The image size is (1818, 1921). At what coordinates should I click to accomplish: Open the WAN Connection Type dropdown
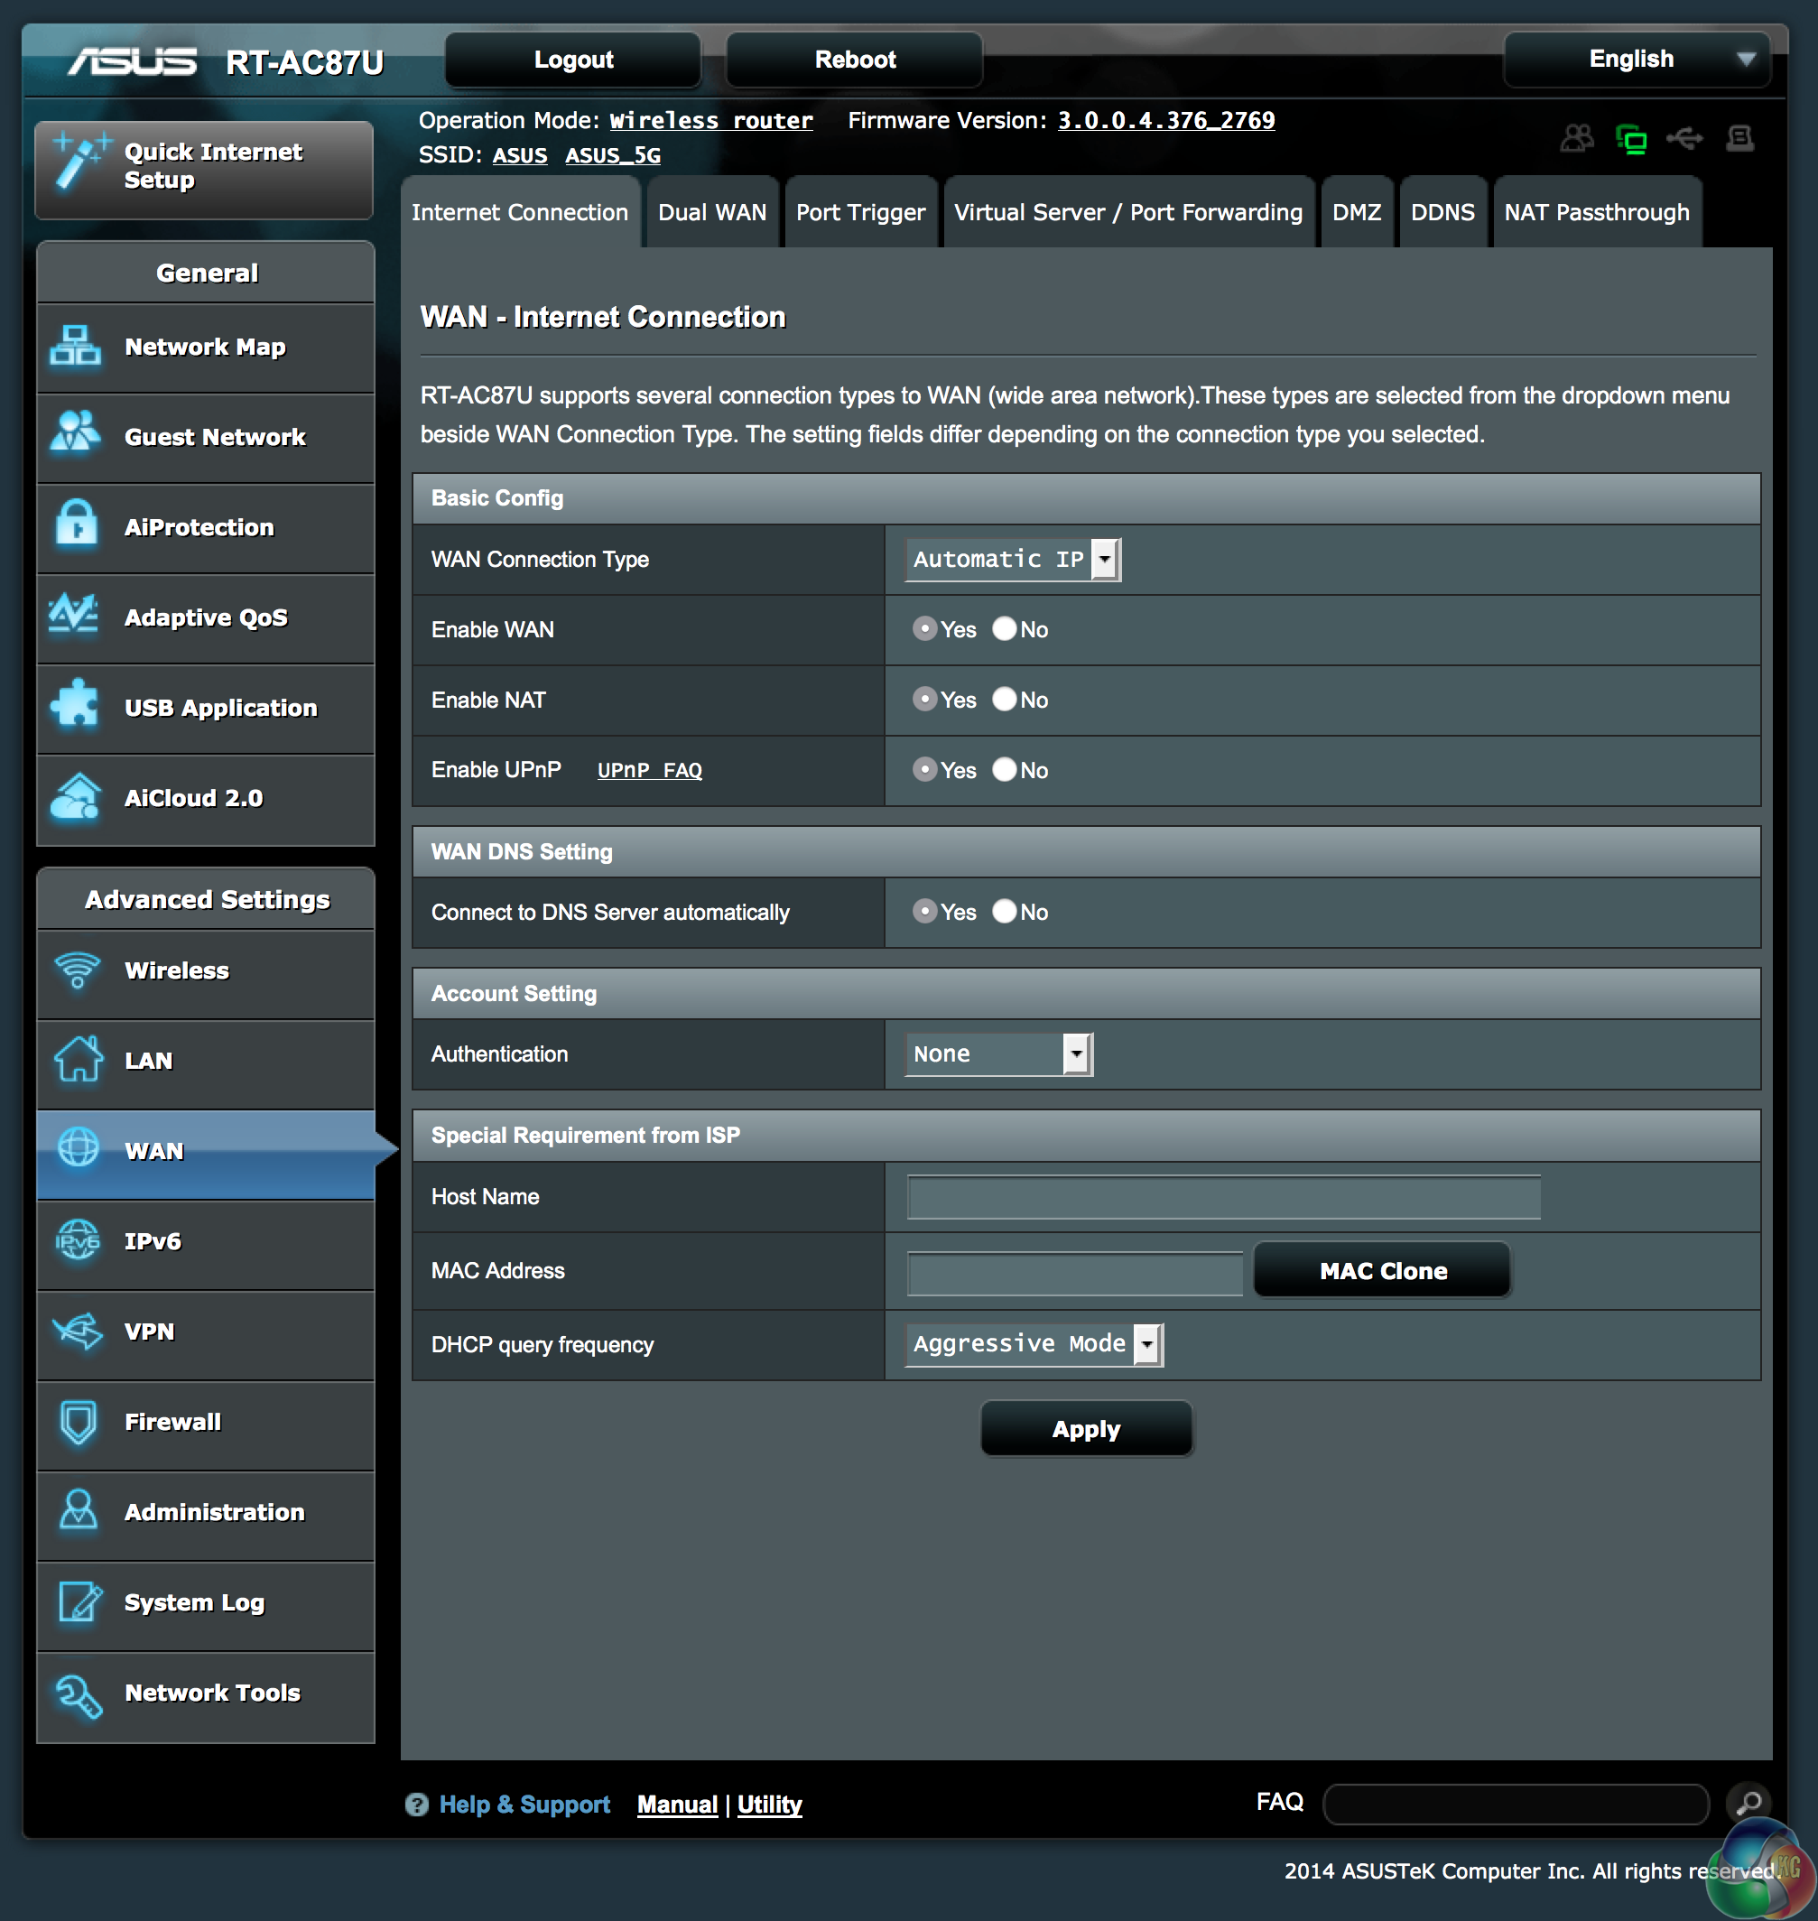point(1012,560)
